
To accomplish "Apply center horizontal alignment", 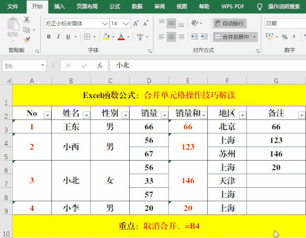I will point(172,37).
